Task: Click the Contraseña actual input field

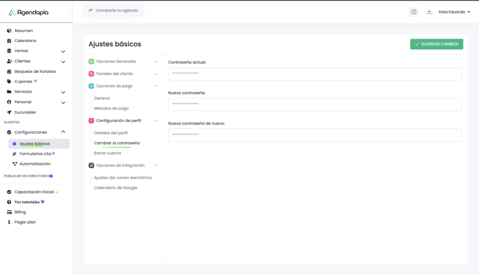Action: click(315, 74)
